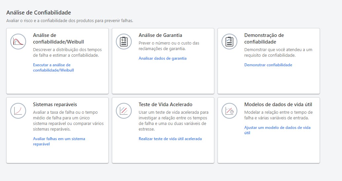Image resolution: width=342 pixels, height=181 pixels.
Task: Select "Realizar teste de vida útil acelerada" link
Action: point(170,139)
